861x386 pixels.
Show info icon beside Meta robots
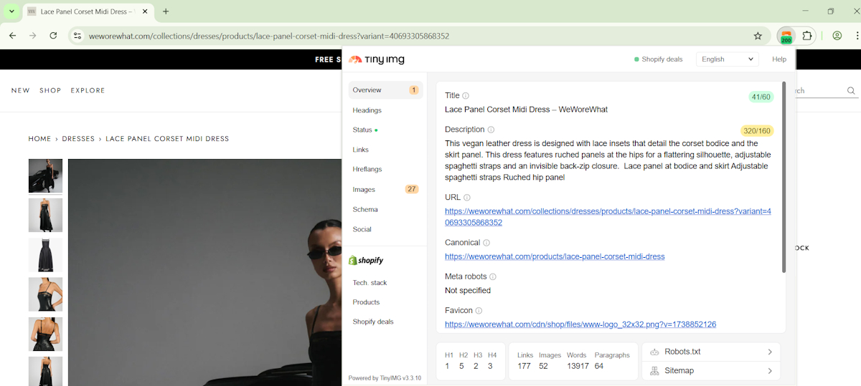coord(493,276)
